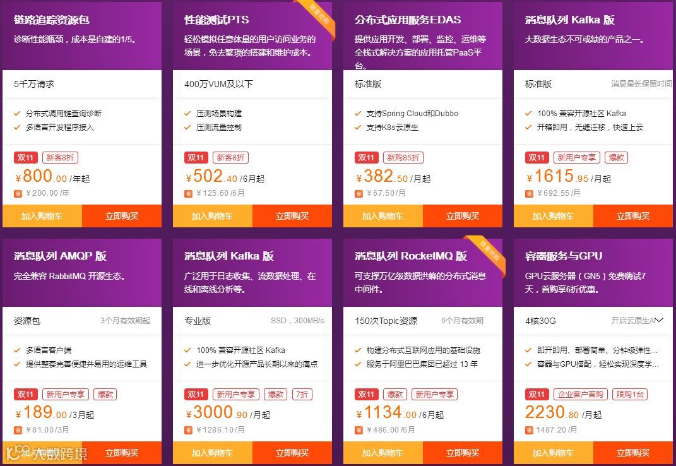Screen dimensions: 676x466
Task: Click the gift icon beside ¥200.00/年
Action: click(x=18, y=194)
